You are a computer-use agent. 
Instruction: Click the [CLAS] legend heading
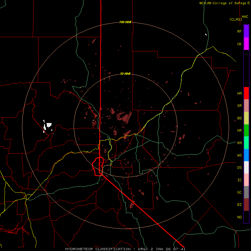[x=236, y=19]
